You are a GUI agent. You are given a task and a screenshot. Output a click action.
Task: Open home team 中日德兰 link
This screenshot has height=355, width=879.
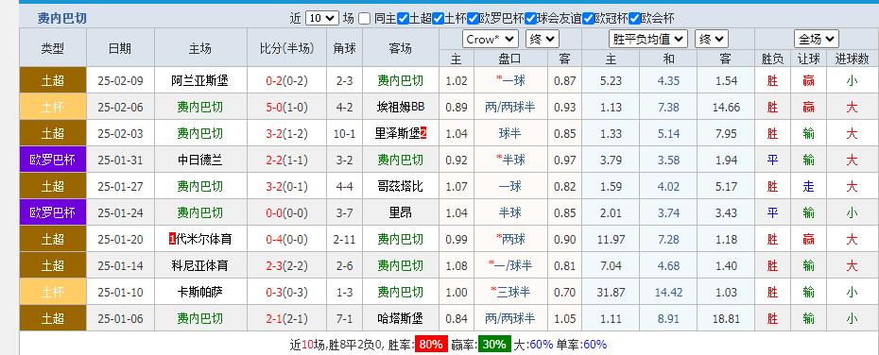(x=200, y=161)
